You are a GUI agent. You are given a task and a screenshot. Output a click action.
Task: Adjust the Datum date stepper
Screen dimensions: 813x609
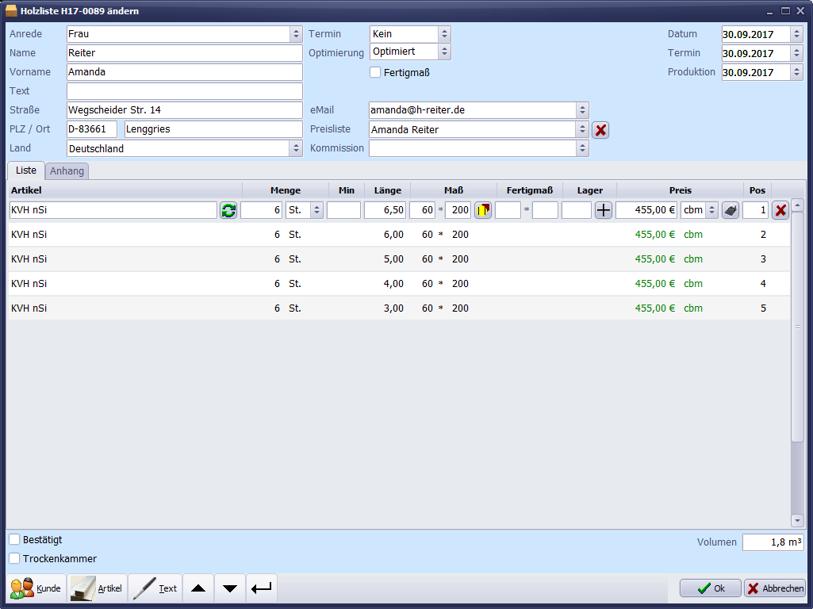797,34
